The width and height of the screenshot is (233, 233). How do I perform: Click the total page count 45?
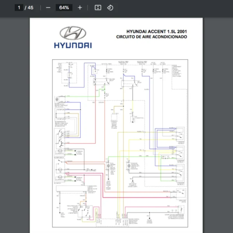[30, 8]
